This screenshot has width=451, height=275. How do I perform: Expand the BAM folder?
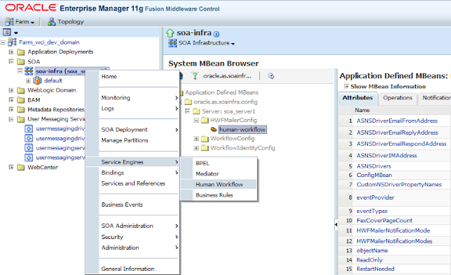tap(11, 100)
